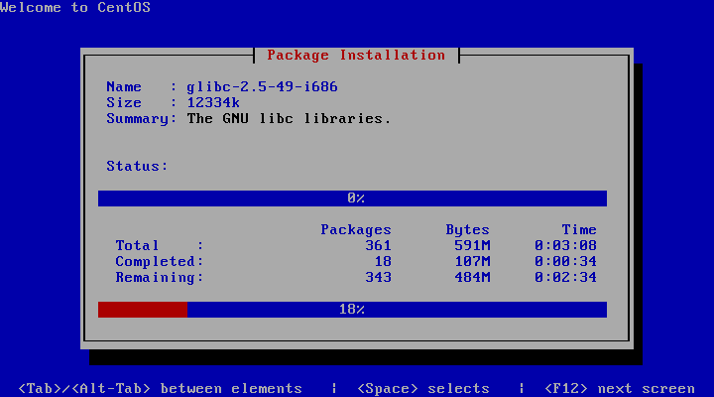714x397 pixels.
Task: Click the package name glibc-2.5-49-i686
Action: click(262, 86)
